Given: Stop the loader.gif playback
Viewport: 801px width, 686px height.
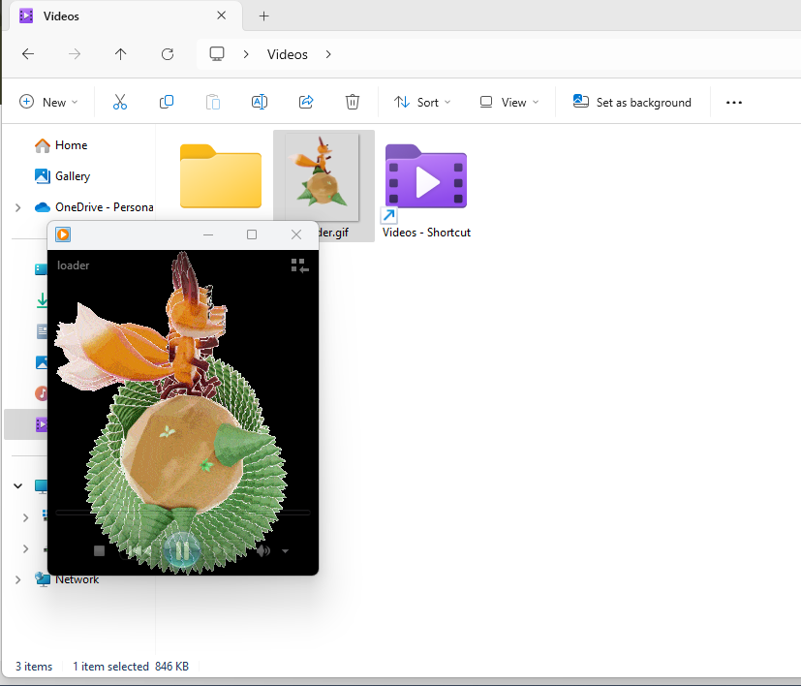Looking at the screenshot, I should 98,550.
